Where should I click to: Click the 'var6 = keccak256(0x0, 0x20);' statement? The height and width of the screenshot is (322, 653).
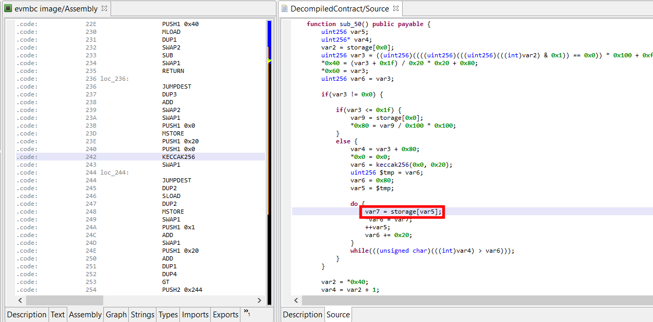pyautogui.click(x=402, y=165)
